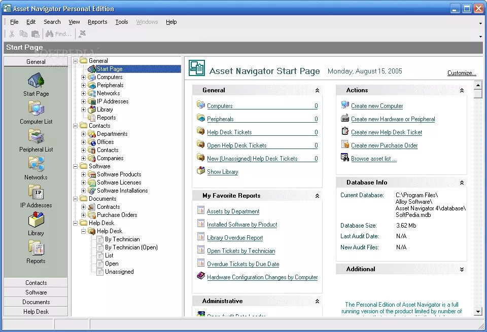Click scroll down arrow of start page

(x=478, y=311)
